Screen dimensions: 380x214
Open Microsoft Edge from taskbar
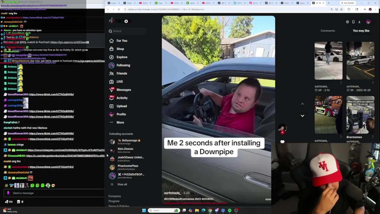coord(203,210)
